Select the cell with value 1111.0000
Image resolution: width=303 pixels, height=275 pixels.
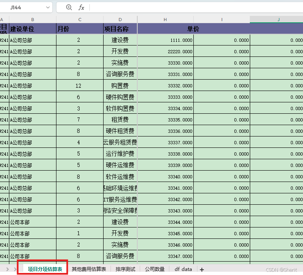[165, 40]
